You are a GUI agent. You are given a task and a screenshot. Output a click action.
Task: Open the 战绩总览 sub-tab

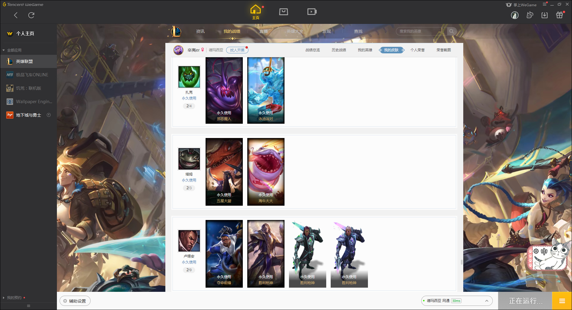click(313, 50)
